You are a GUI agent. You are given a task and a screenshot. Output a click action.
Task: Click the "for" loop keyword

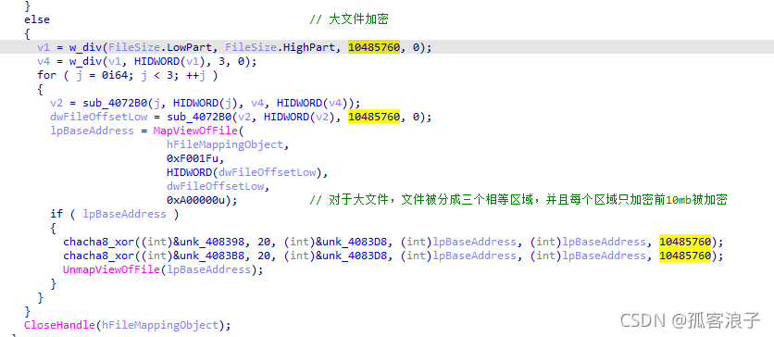46,75
